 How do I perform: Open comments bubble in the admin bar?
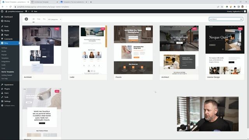27,11
